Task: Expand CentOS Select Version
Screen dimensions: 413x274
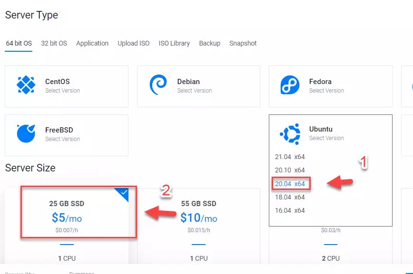Action: point(62,90)
